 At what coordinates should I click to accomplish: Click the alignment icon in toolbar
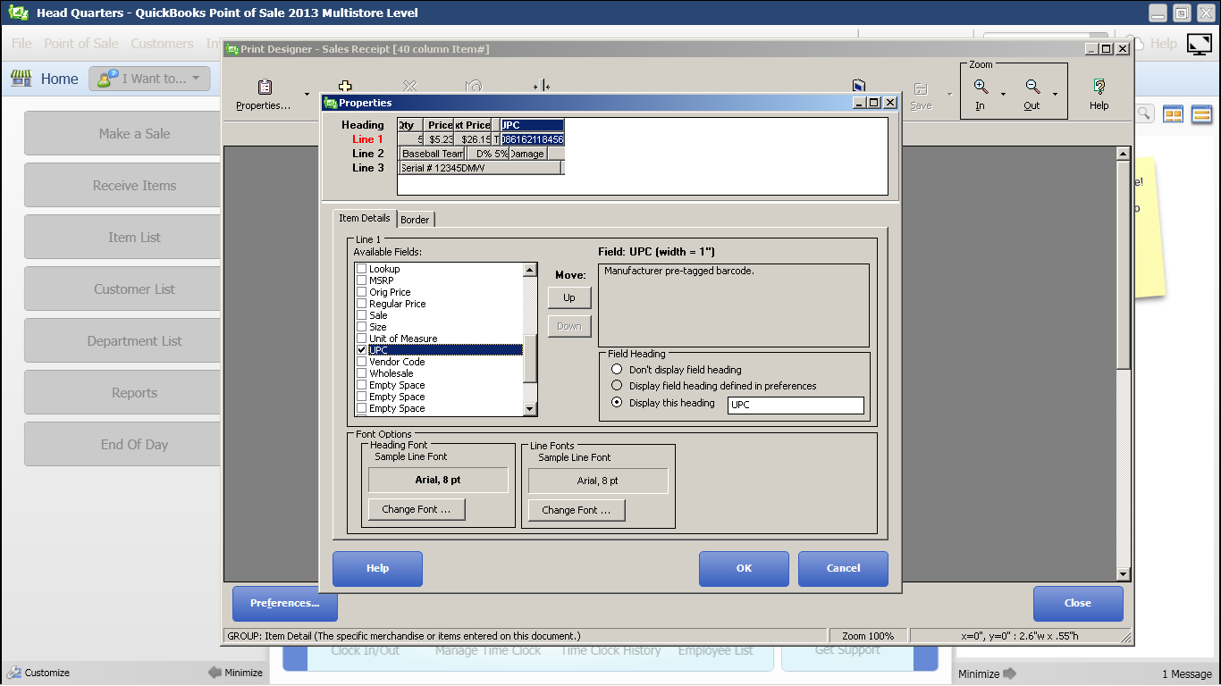541,86
